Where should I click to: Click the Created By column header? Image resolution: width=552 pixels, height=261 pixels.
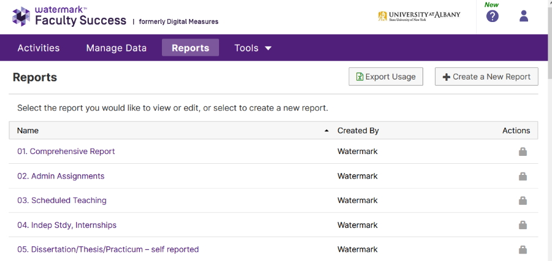358,130
